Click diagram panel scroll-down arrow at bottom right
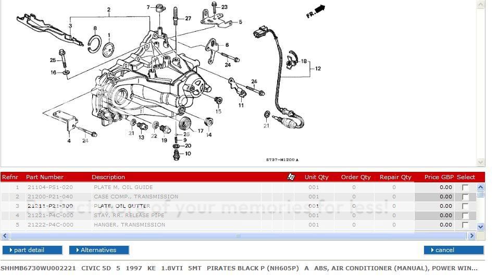 click(x=480, y=162)
